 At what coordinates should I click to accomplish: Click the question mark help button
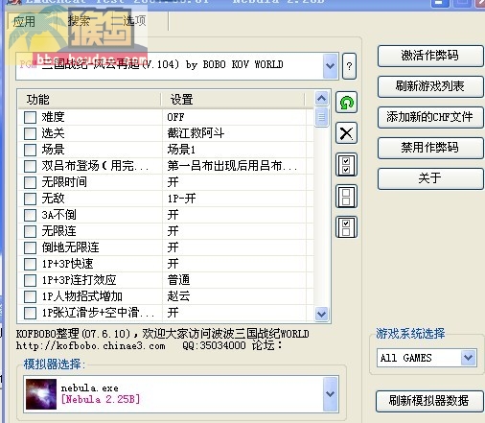349,66
